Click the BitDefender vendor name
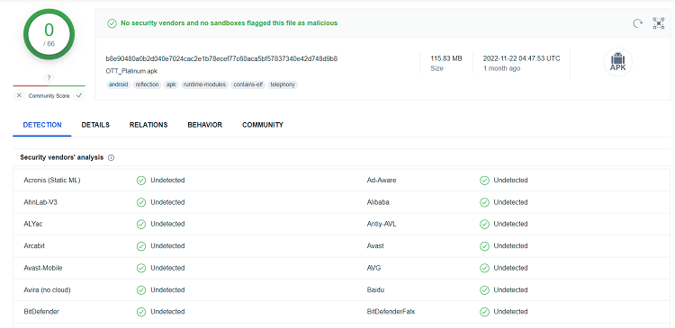 (41, 312)
